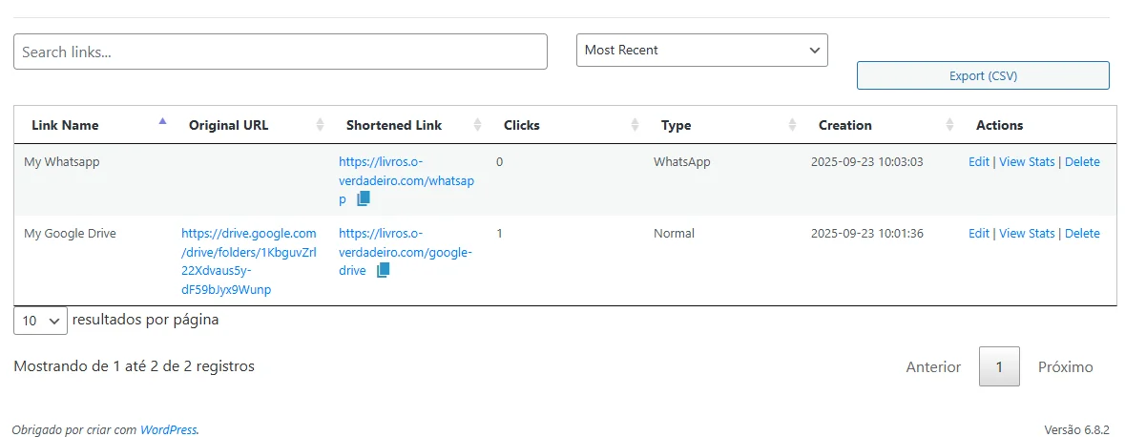The height and width of the screenshot is (437, 1125).
Task: Click clicks value 0 for My Whatsapp
Action: 499,161
